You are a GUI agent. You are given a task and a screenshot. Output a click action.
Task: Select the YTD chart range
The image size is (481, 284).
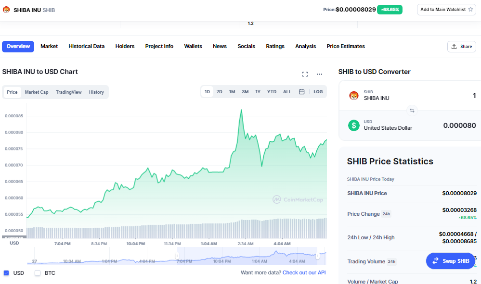[272, 91]
